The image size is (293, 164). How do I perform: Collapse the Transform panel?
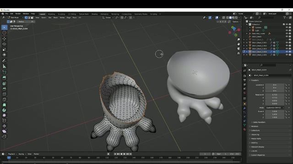point(255,80)
